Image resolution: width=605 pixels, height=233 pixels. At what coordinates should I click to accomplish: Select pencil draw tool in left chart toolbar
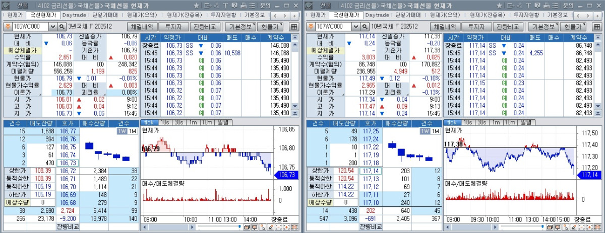tap(271, 227)
